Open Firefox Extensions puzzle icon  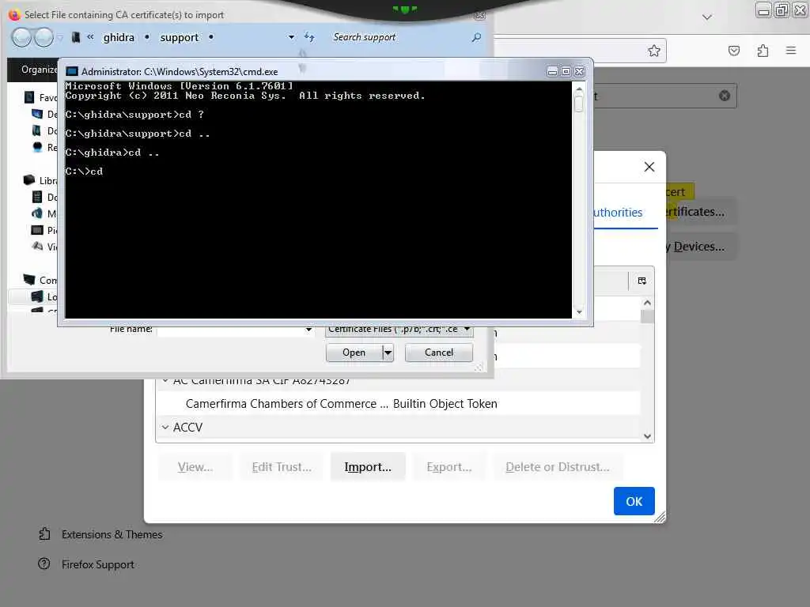(x=763, y=51)
